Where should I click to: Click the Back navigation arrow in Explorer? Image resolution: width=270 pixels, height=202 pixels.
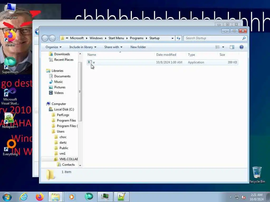click(x=45, y=38)
